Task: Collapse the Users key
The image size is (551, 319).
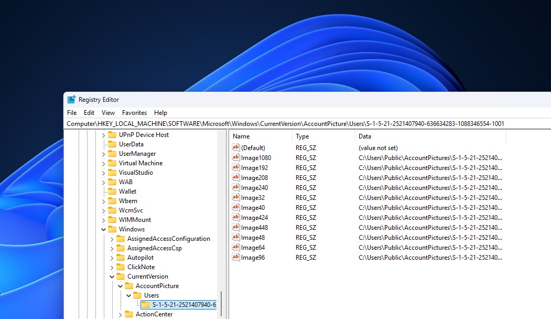Action: click(128, 295)
